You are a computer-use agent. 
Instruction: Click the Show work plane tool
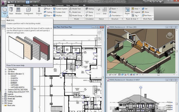pyautogui.click(x=145, y=12)
